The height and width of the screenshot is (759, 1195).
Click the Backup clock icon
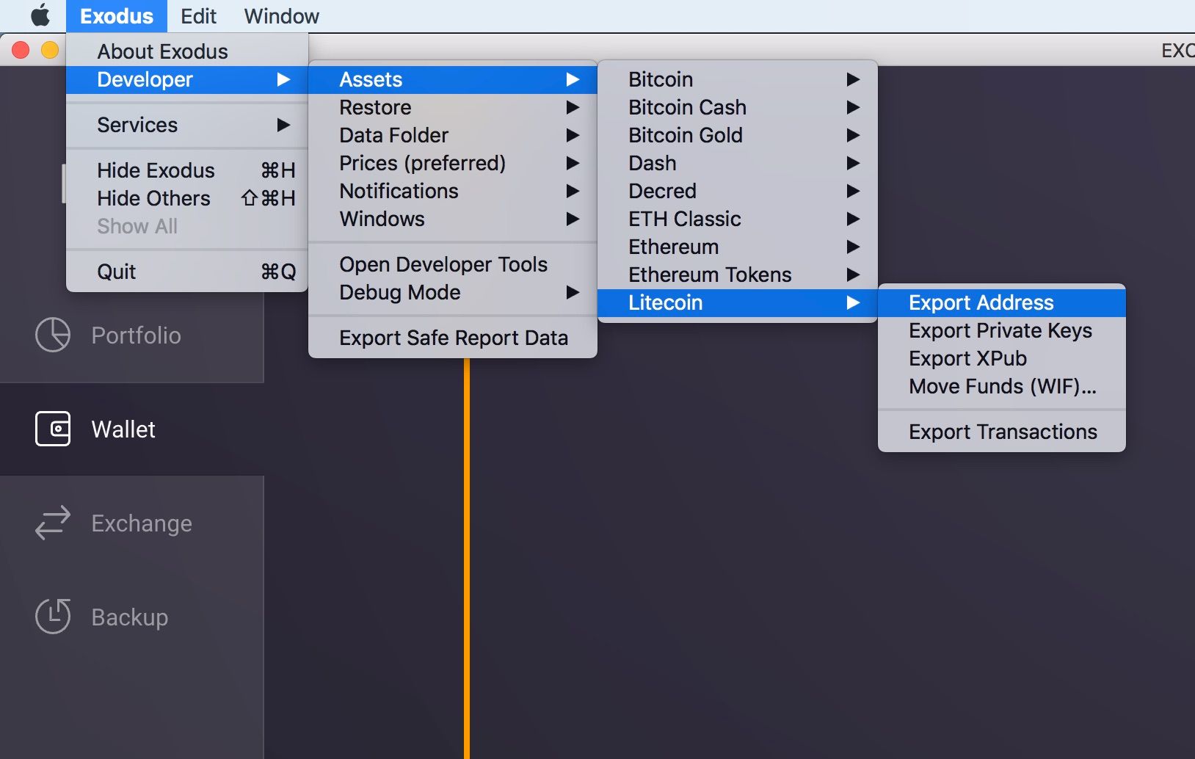[x=53, y=617]
